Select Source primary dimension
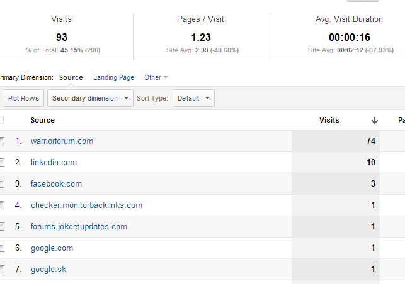This screenshot has width=405, height=284. [71, 77]
